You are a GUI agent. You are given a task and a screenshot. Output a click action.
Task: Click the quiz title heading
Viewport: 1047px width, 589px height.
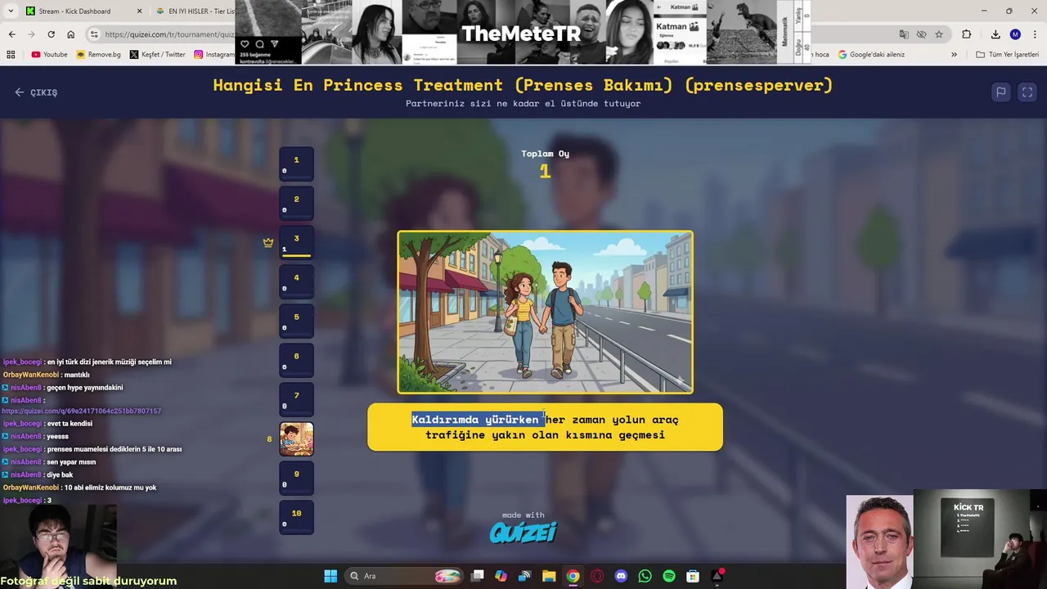pyautogui.click(x=523, y=85)
